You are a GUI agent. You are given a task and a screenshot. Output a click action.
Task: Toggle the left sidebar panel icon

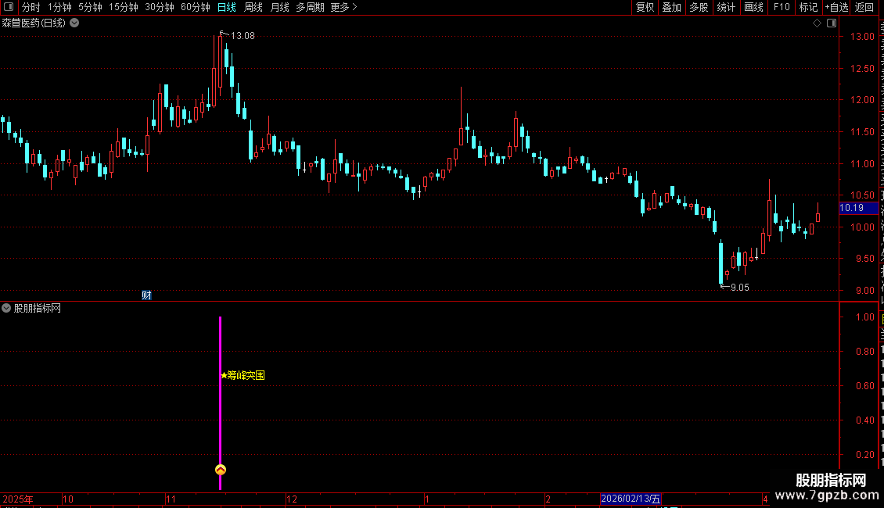tap(9, 7)
